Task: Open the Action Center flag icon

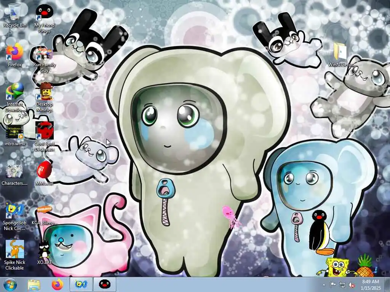Action: pyautogui.click(x=333, y=285)
